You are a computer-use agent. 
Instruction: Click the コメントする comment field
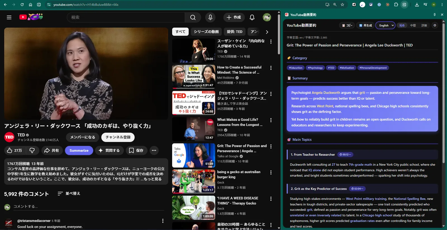tap(88, 207)
